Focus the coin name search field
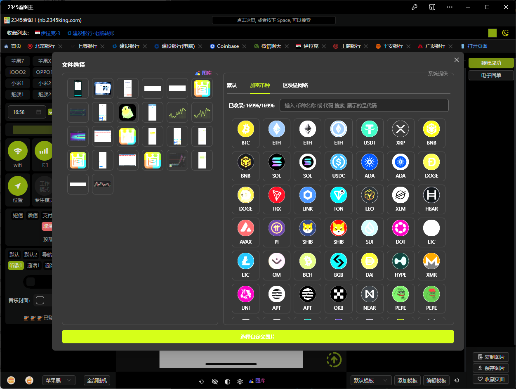This screenshot has width=516, height=389. (x=364, y=105)
